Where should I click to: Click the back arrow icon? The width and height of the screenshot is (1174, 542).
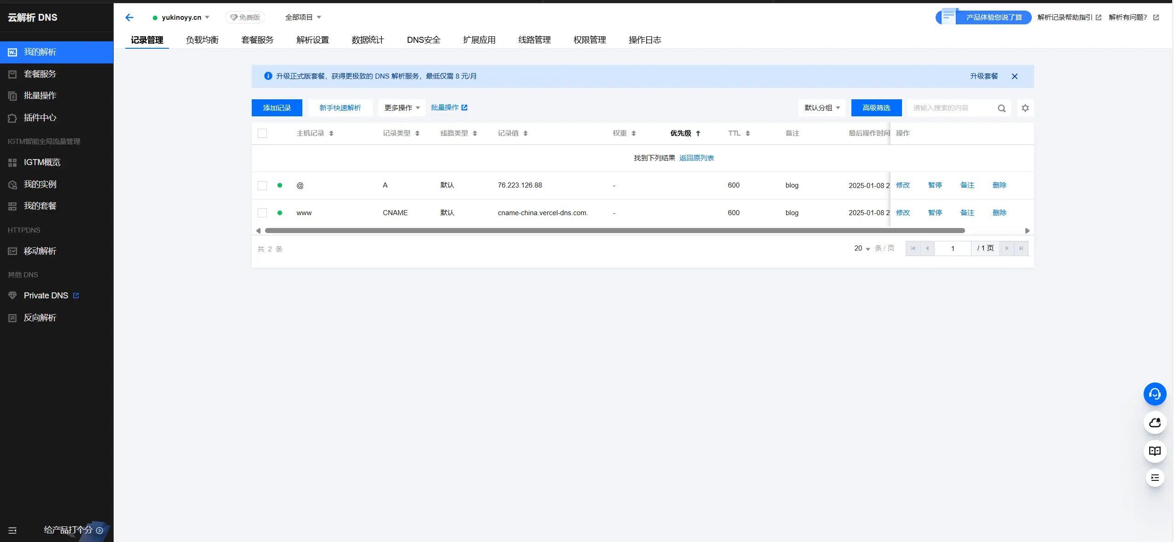[x=129, y=17]
